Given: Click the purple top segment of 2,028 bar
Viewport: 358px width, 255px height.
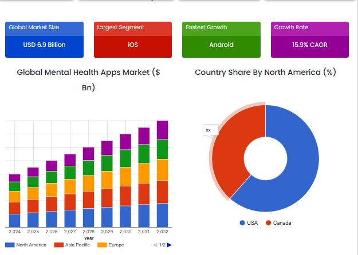Looking at the screenshot, I should click(x=88, y=153).
